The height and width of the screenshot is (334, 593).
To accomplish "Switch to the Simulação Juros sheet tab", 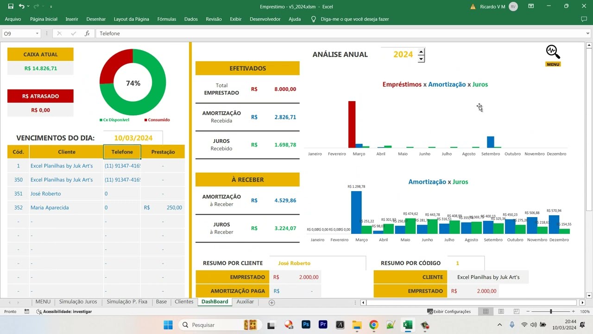I will tap(78, 302).
